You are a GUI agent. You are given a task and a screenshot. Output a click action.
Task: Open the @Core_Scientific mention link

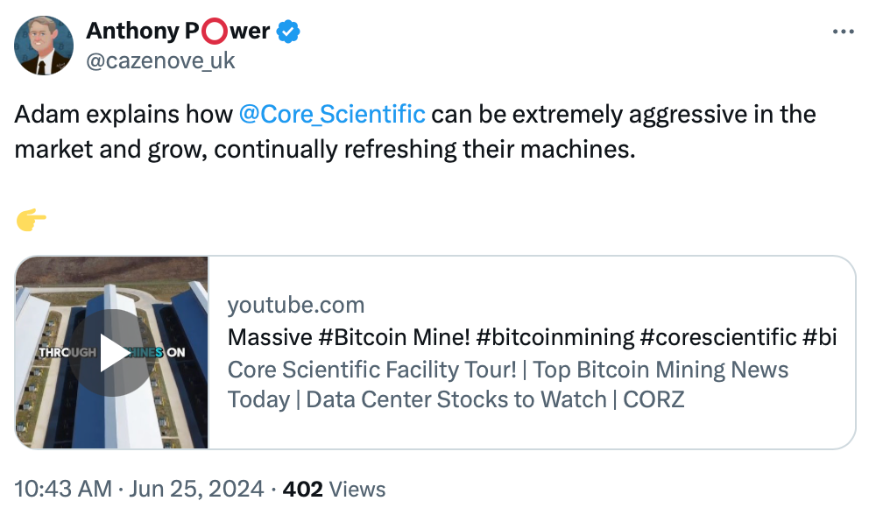pos(332,114)
